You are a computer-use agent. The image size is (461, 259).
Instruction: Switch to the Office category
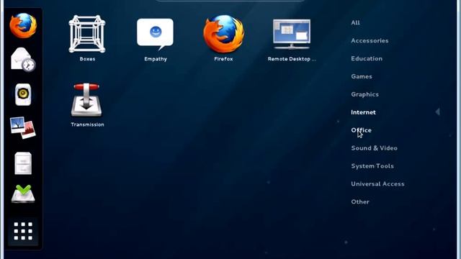pyautogui.click(x=361, y=130)
